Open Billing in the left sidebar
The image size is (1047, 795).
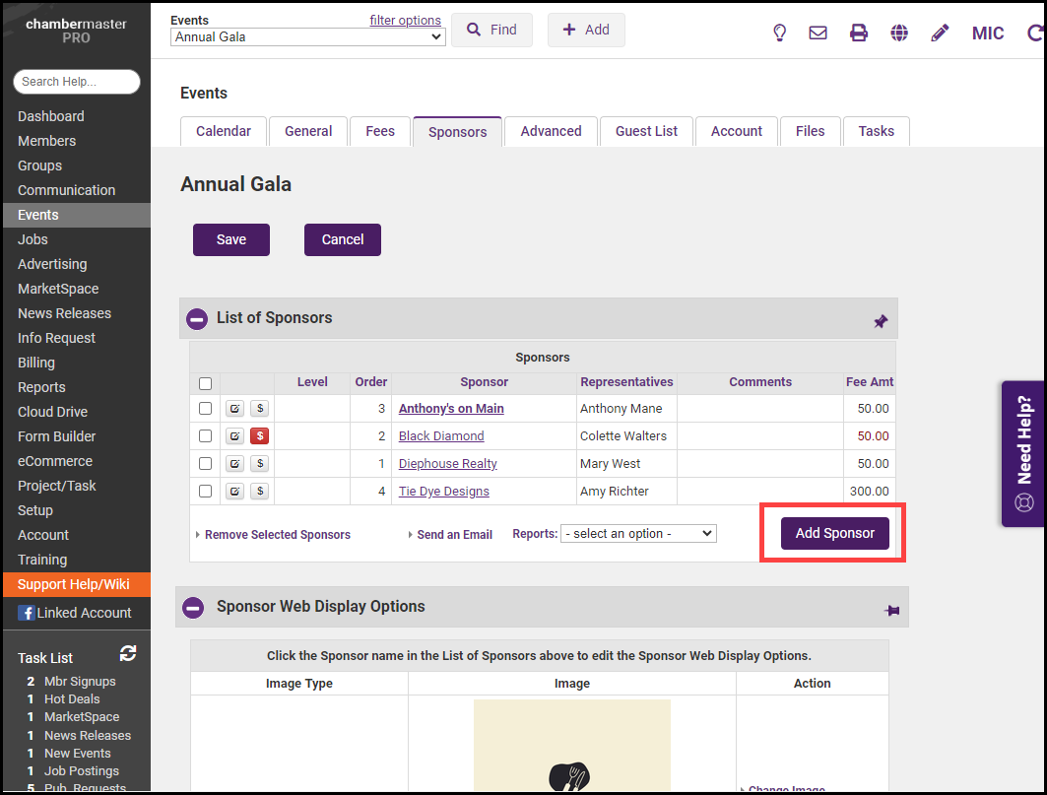point(36,363)
